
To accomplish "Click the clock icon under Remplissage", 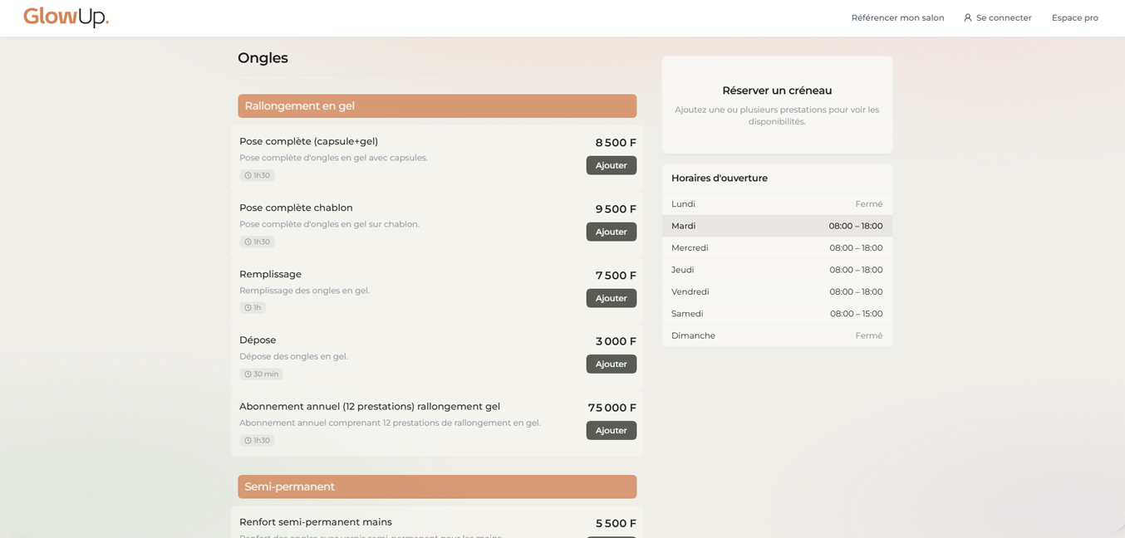I will pos(248,308).
